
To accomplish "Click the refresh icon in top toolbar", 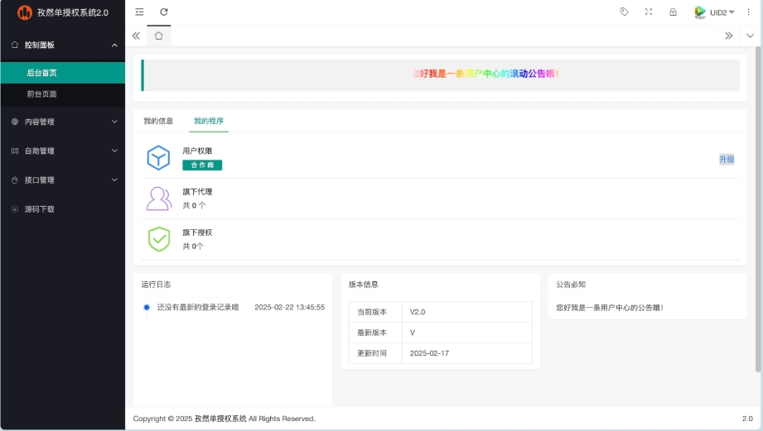I will tap(164, 12).
